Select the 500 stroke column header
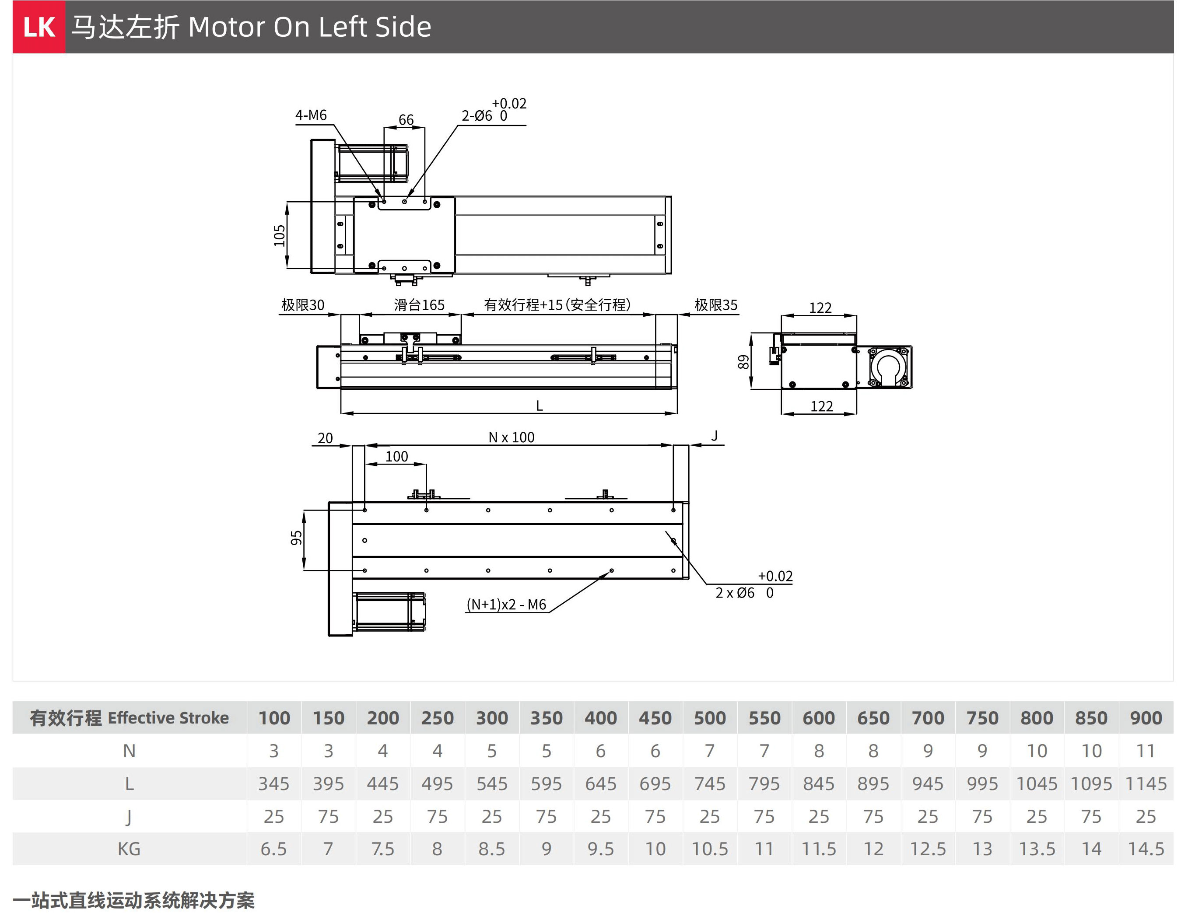The width and height of the screenshot is (1195, 923). [710, 718]
